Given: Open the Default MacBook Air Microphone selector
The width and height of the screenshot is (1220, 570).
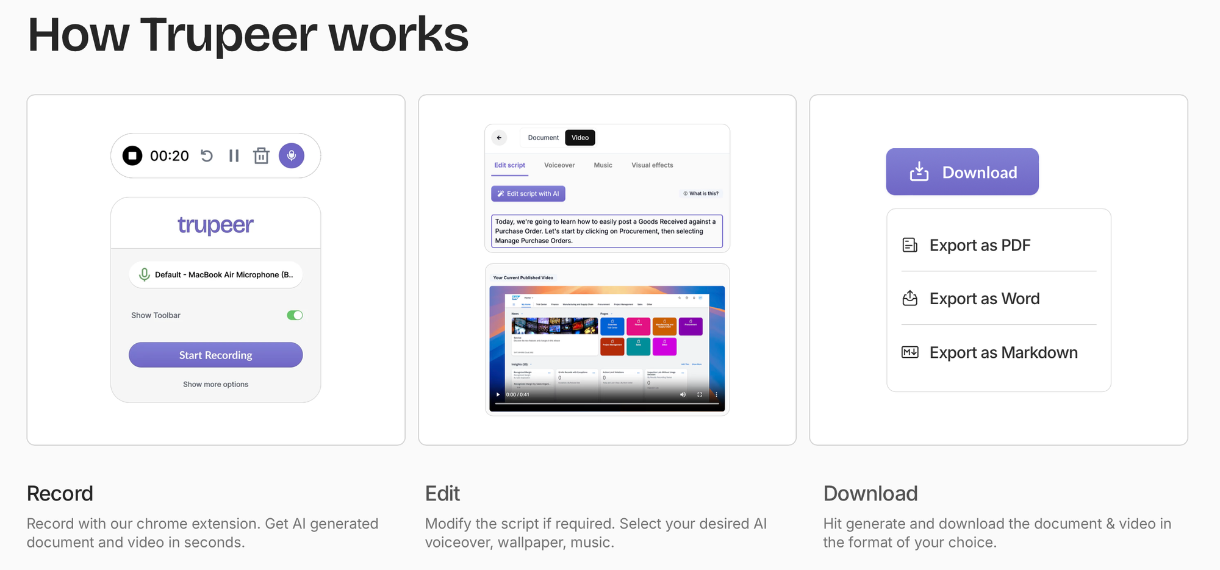Looking at the screenshot, I should coord(215,274).
